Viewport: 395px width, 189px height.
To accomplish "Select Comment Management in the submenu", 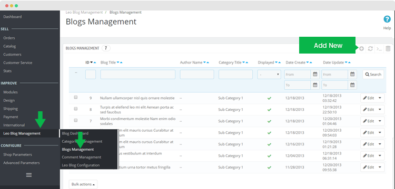I will tap(81, 157).
